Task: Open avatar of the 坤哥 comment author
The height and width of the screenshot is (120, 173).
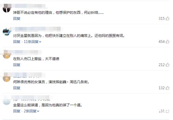Action: coord(6,9)
